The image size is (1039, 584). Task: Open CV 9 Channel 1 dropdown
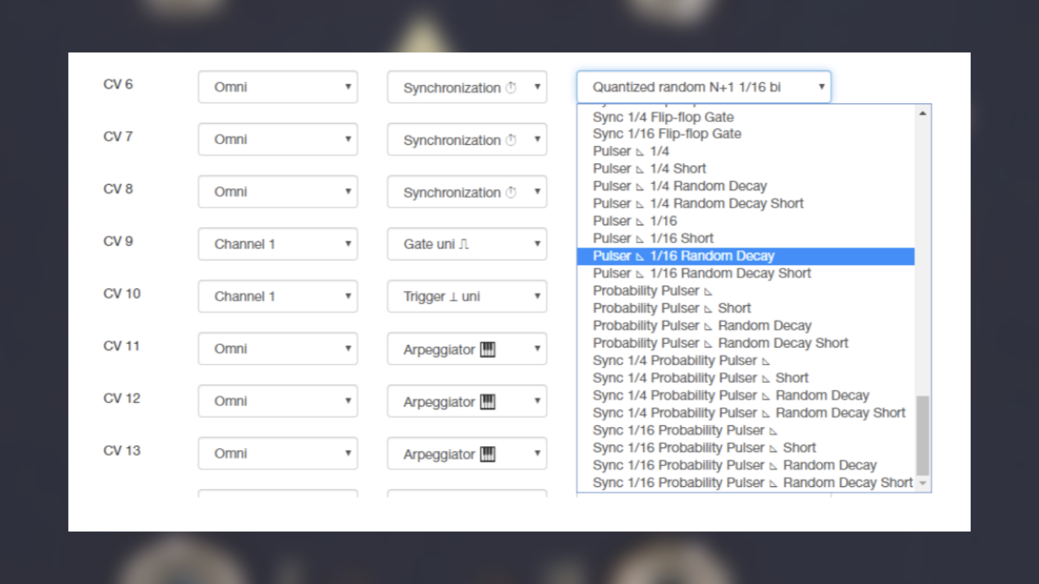pyautogui.click(x=278, y=244)
